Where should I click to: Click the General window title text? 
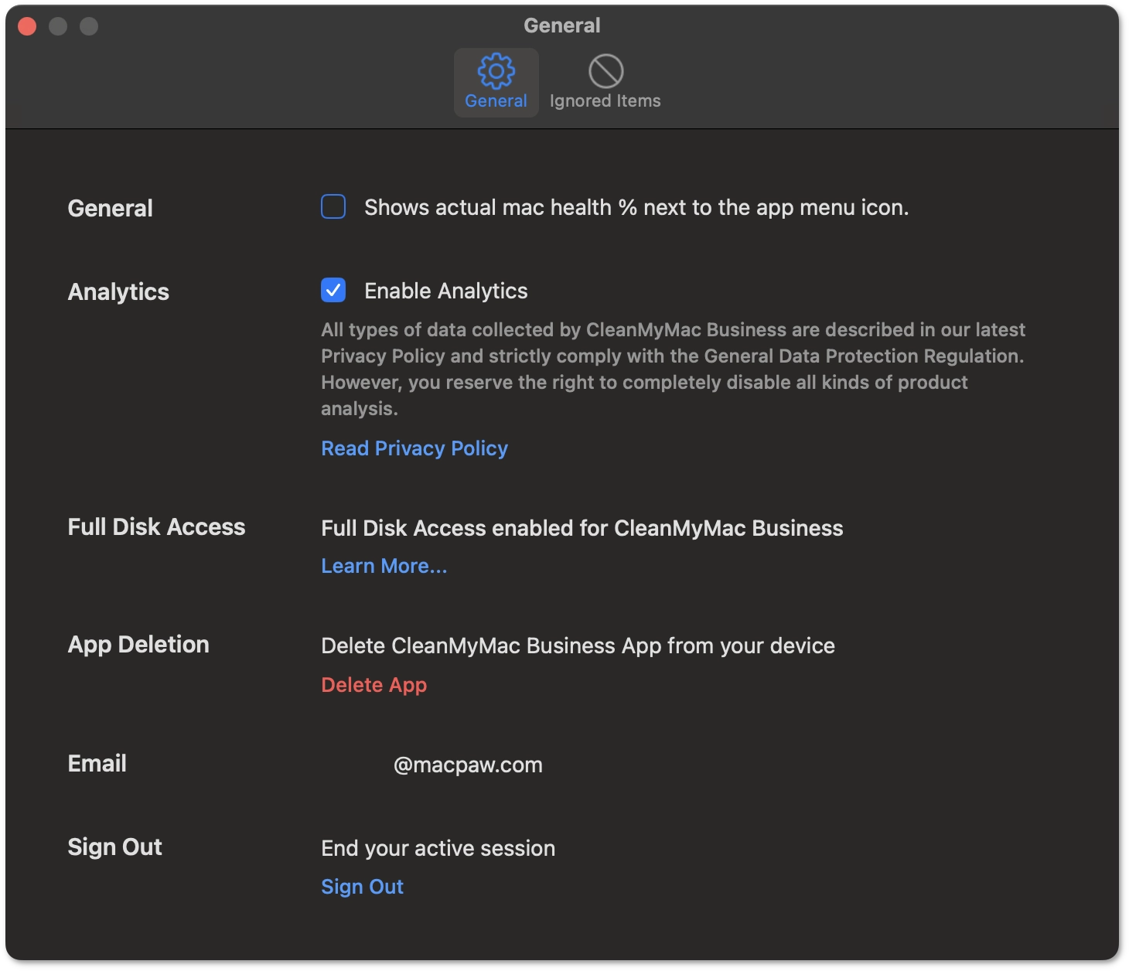tap(562, 26)
